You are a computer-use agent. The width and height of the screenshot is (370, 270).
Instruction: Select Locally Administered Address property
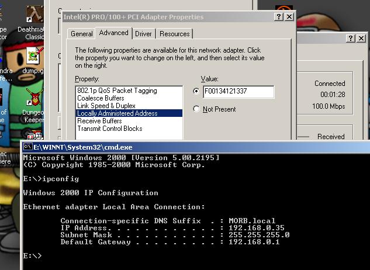(x=129, y=113)
